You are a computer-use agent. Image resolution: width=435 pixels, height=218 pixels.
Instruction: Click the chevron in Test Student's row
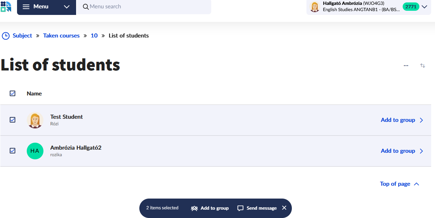(421, 120)
